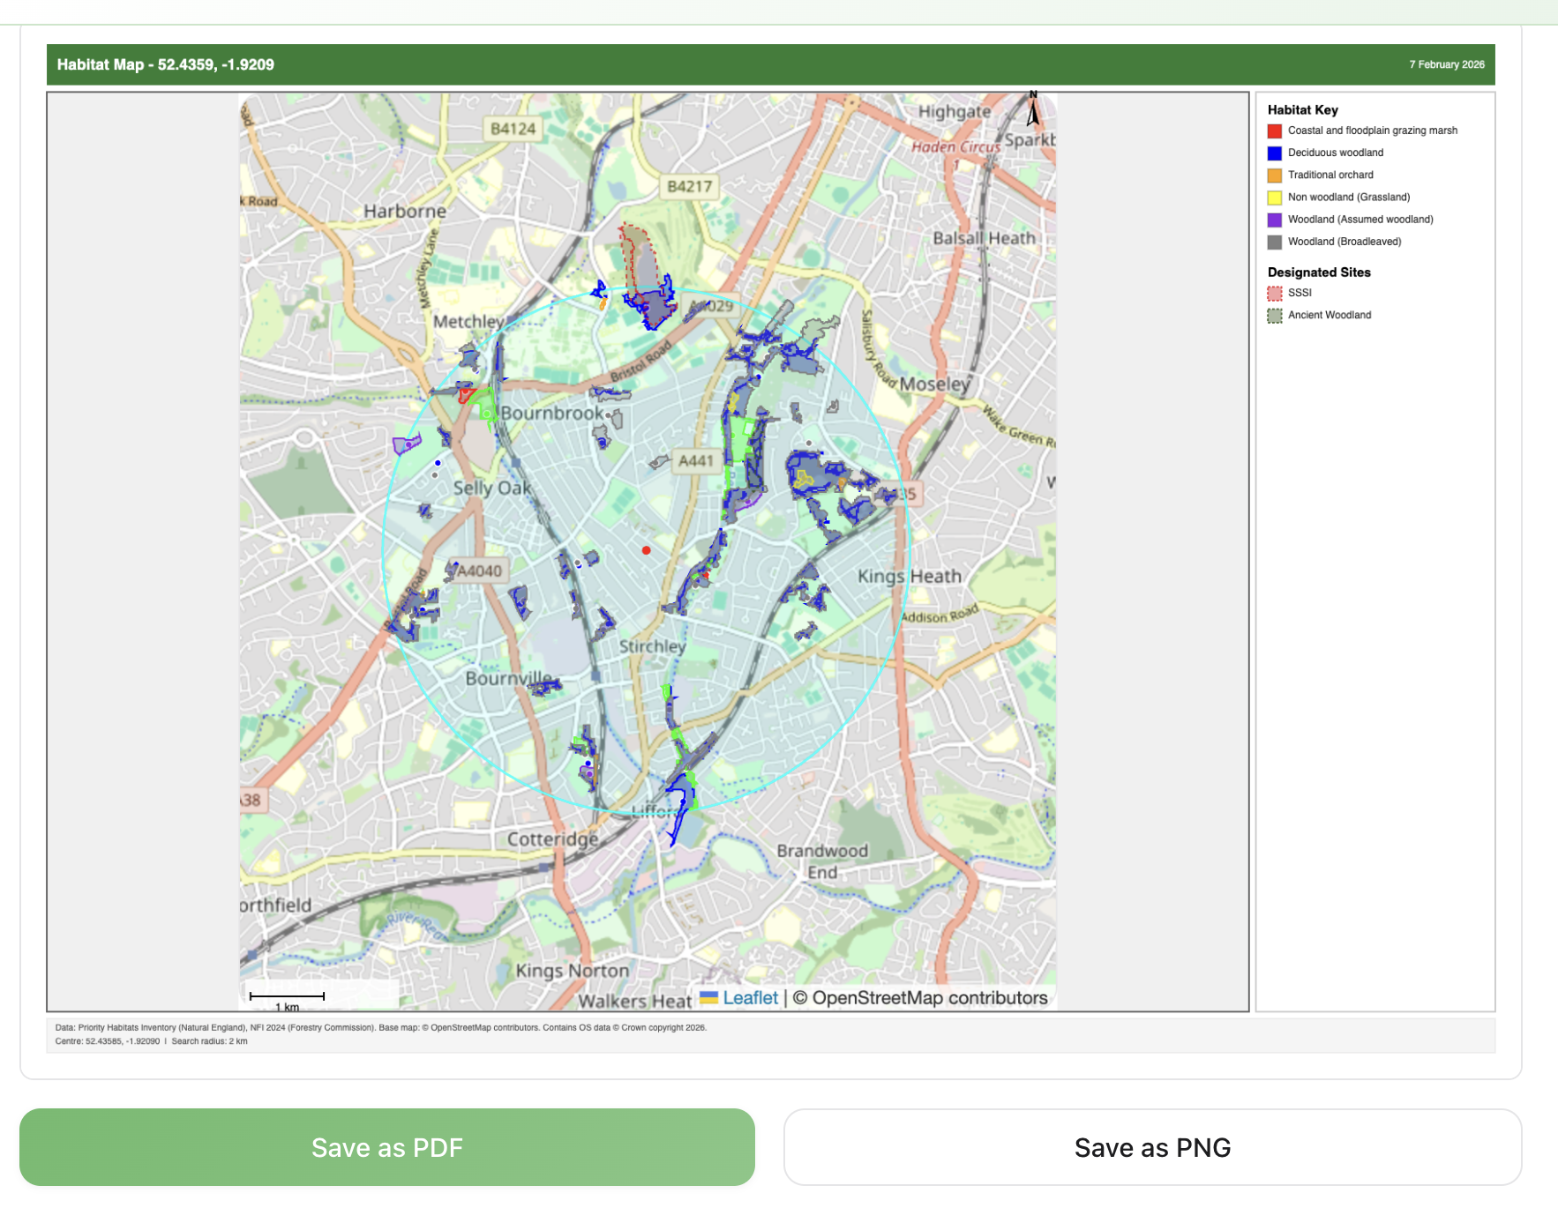
Task: Click the Habitat Key heading
Action: pos(1302,109)
